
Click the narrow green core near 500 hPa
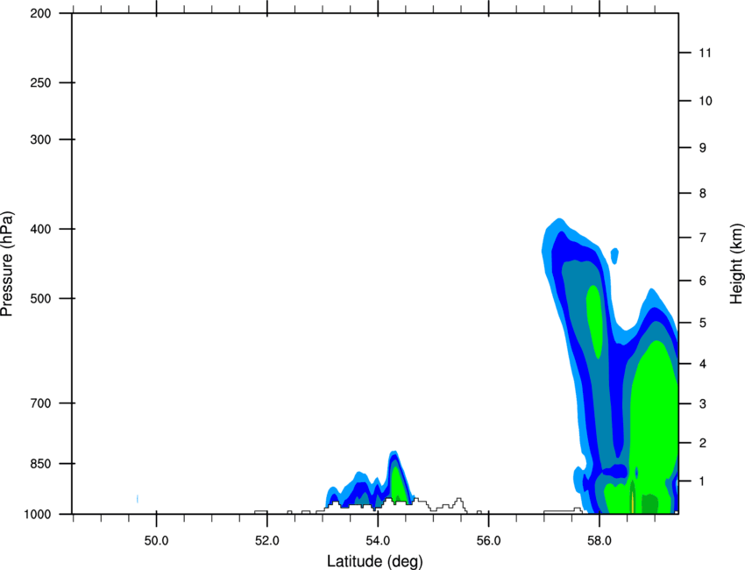coord(594,322)
